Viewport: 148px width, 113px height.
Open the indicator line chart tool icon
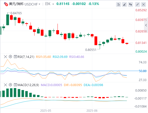click(118, 4)
